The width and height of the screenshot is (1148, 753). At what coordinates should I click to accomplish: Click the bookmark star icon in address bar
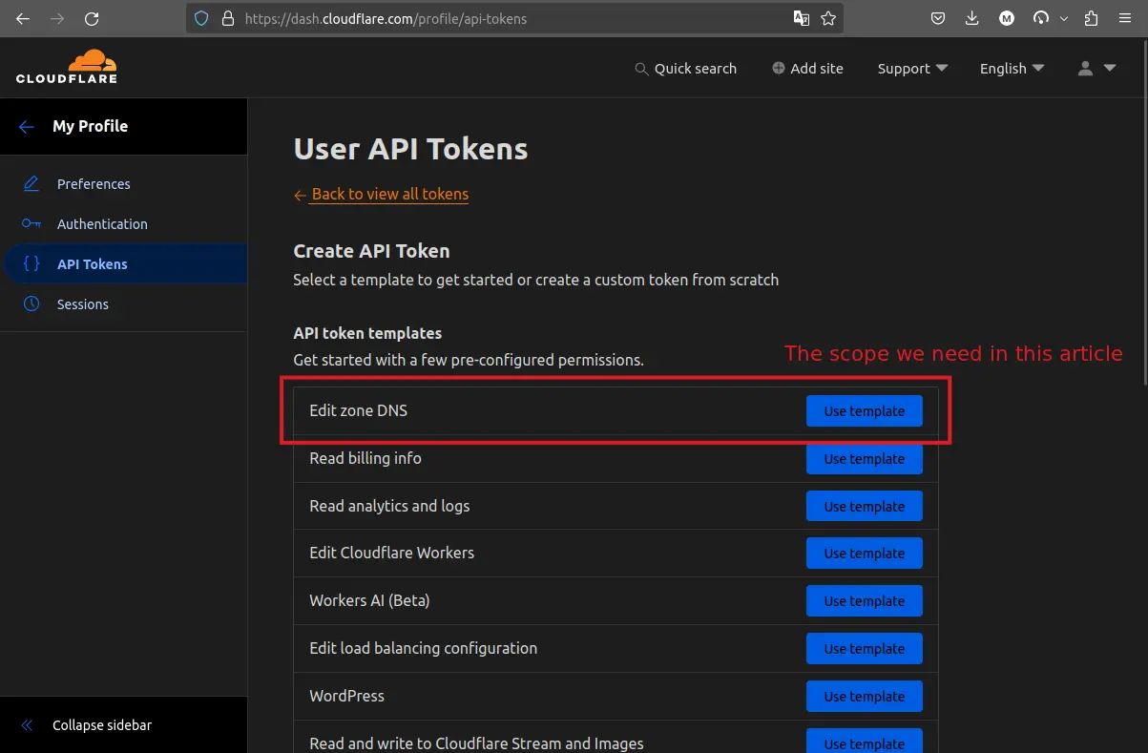[x=827, y=18]
